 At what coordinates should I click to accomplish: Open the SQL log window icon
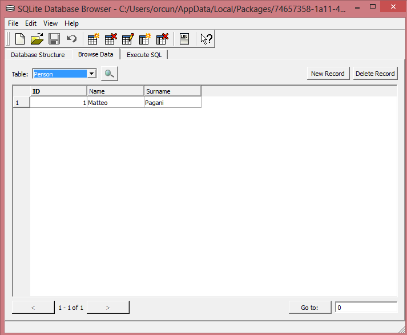[184, 39]
